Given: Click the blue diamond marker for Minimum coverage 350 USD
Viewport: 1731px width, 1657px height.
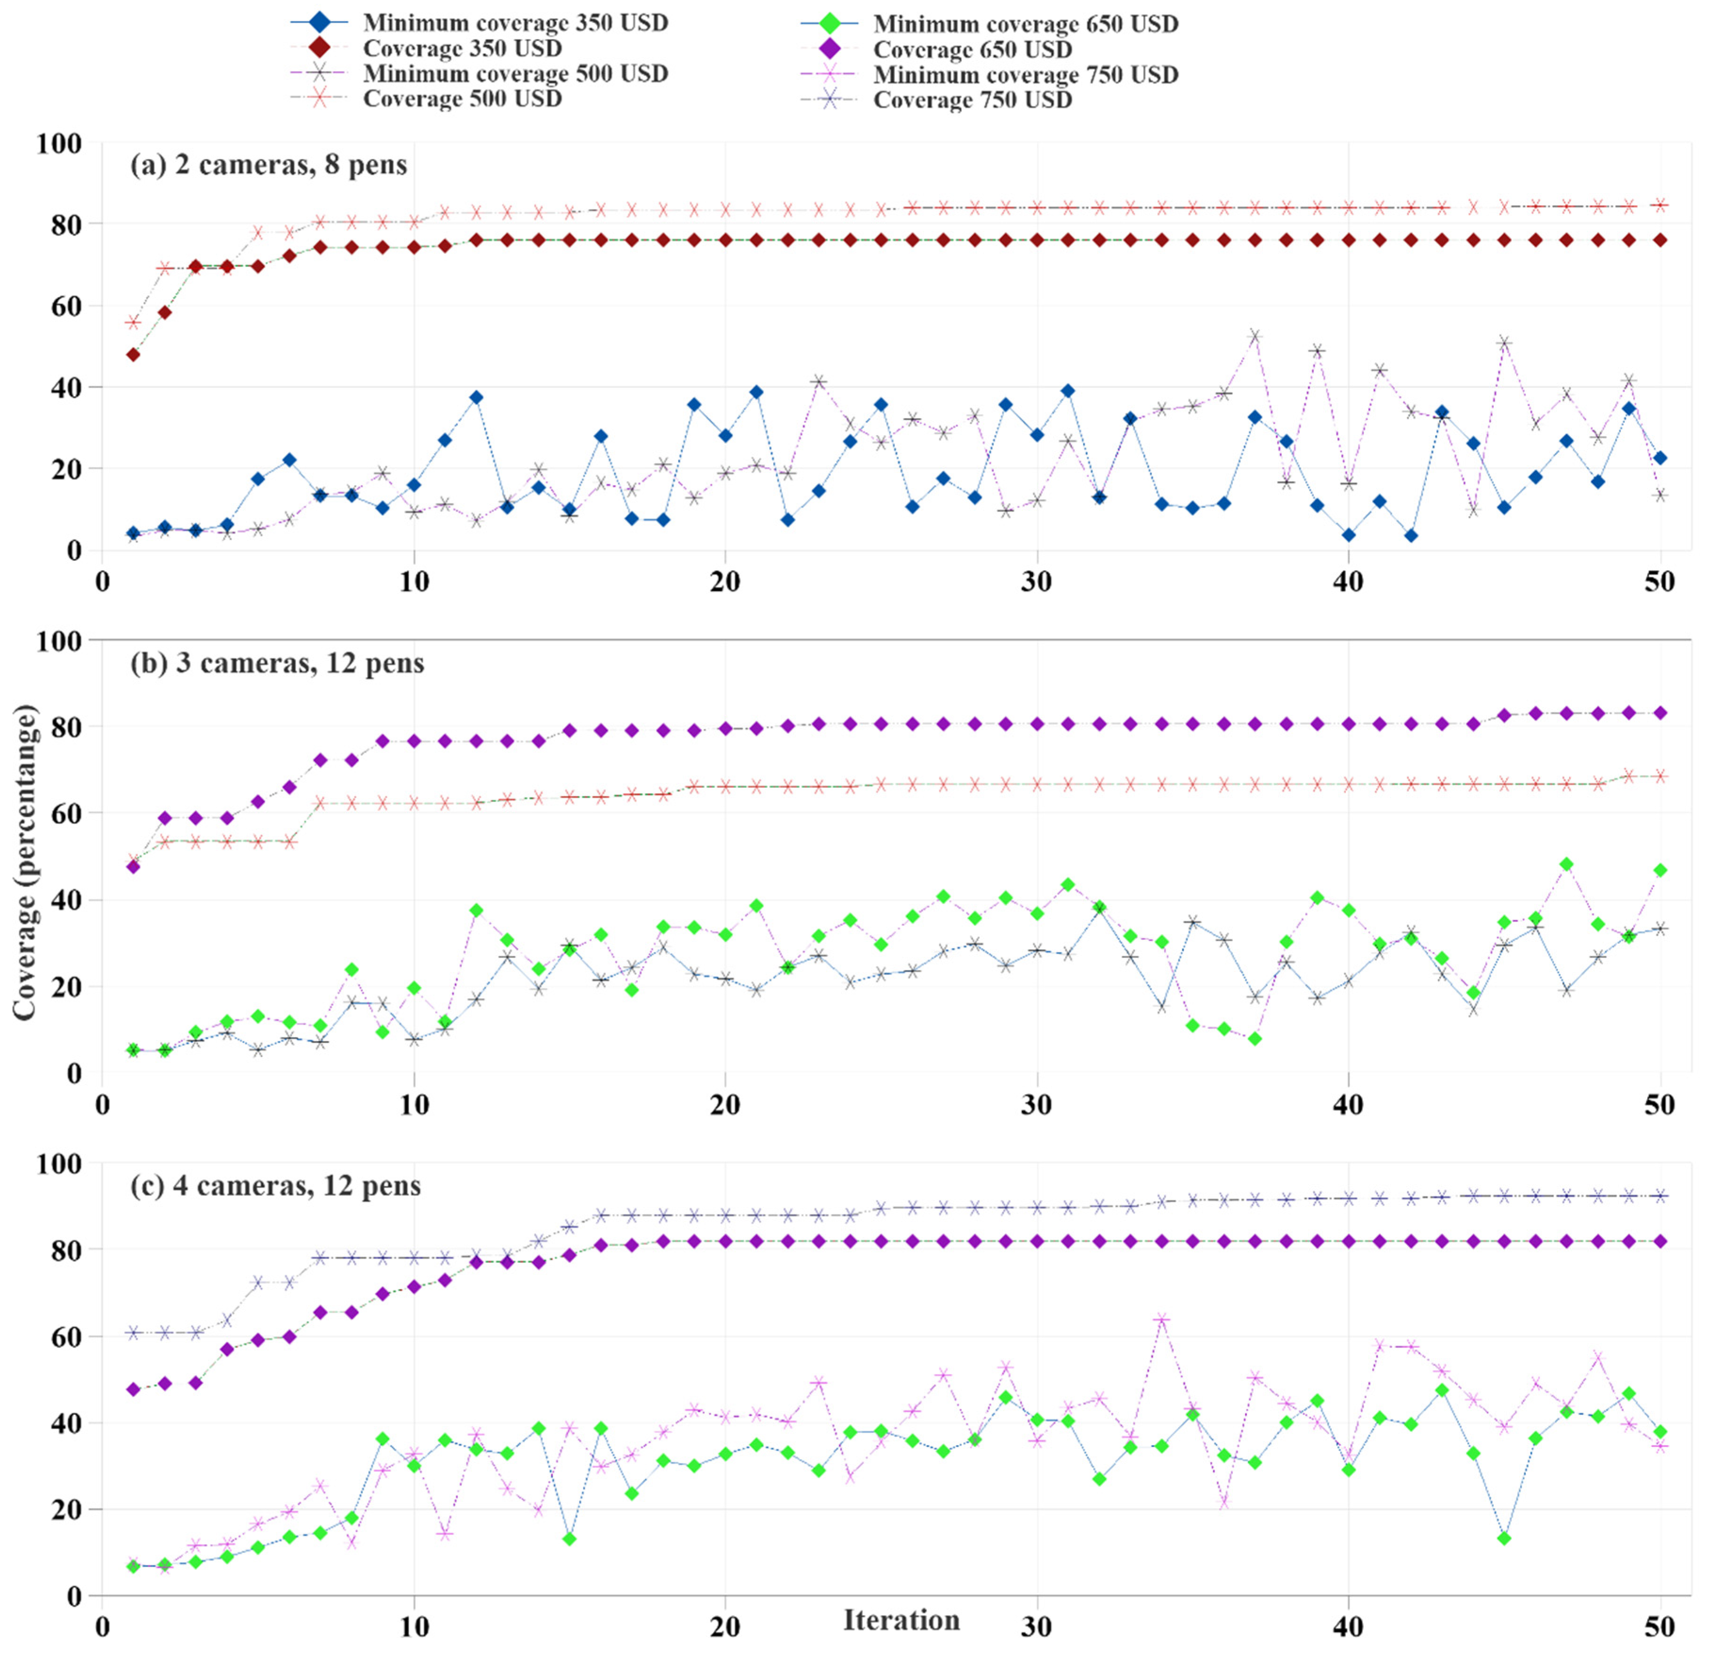Looking at the screenshot, I should (320, 22).
